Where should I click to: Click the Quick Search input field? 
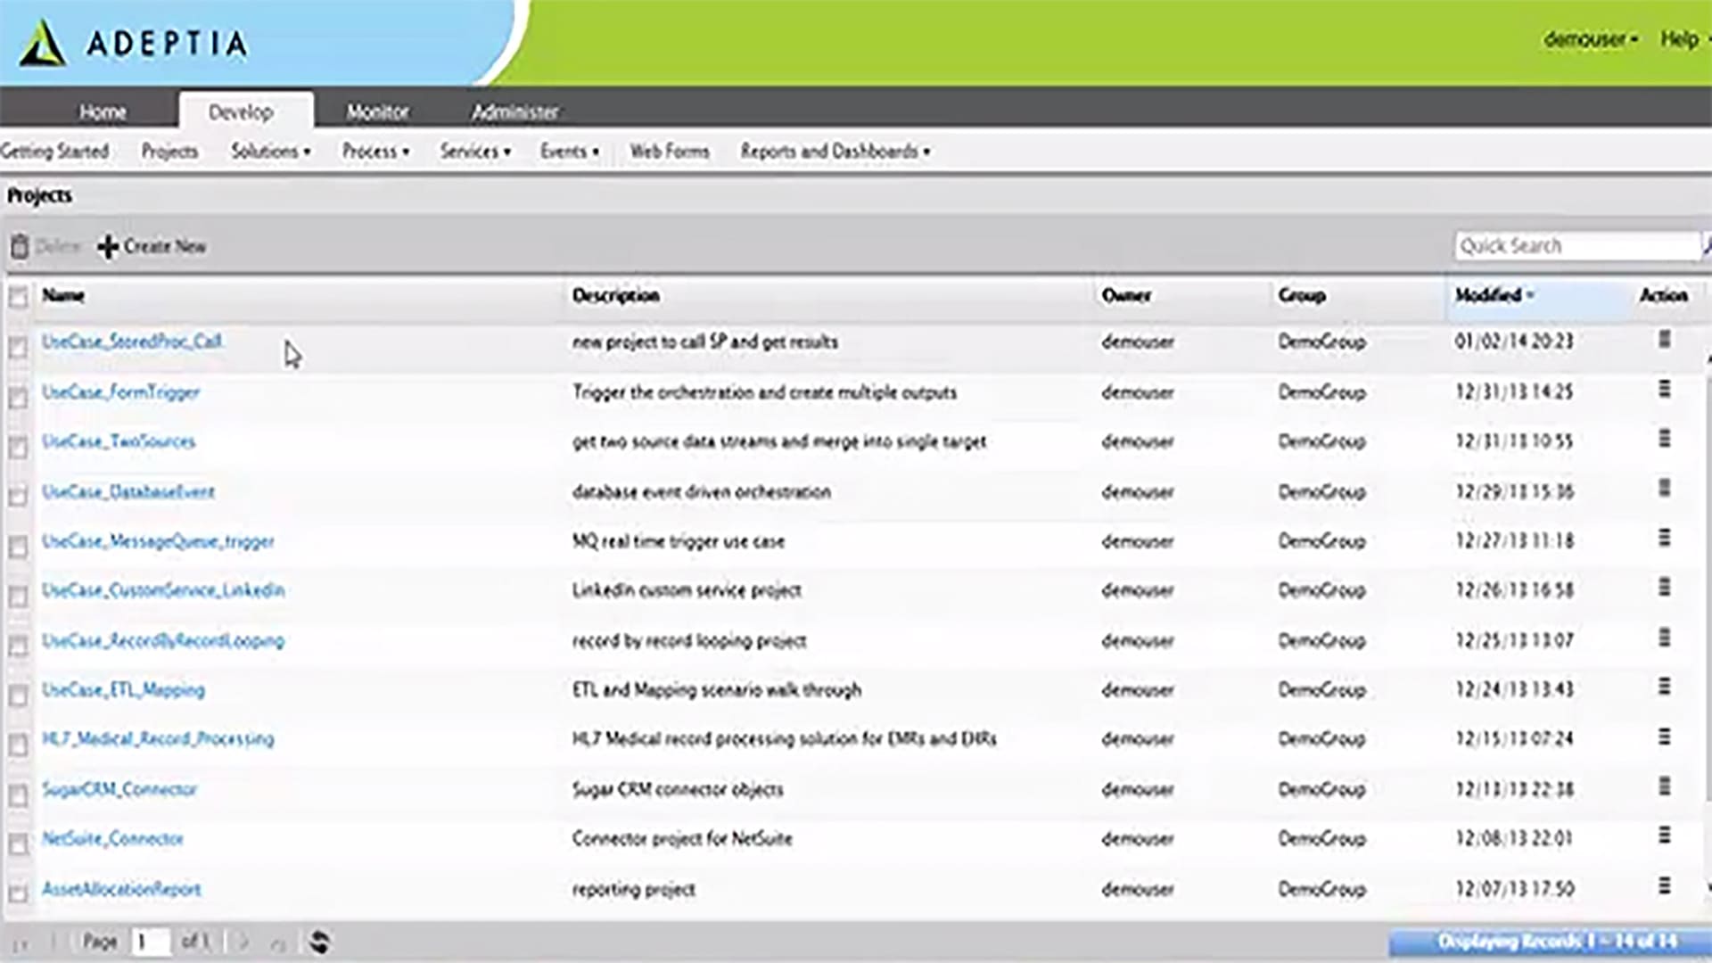pos(1576,246)
